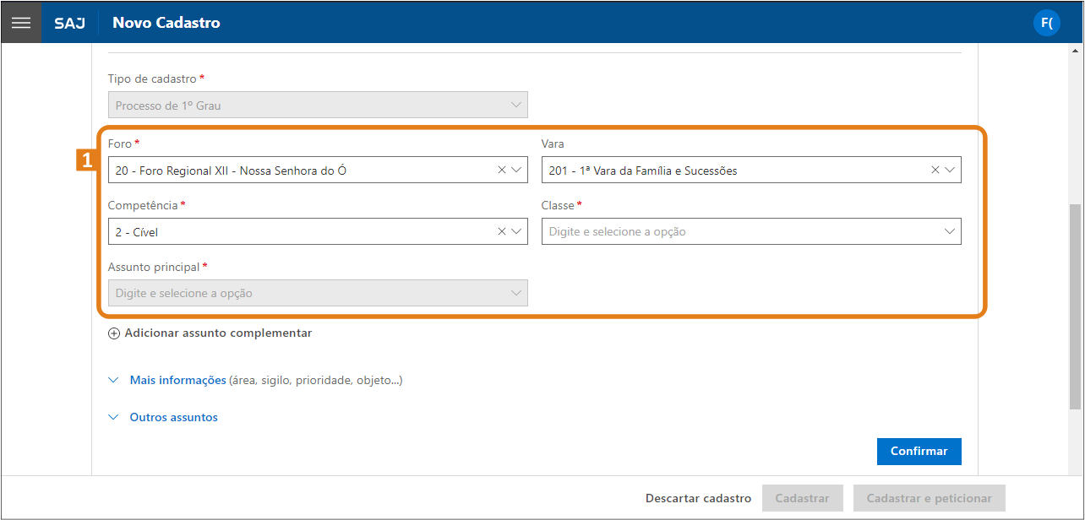Clear the Competência field selection

coord(502,231)
